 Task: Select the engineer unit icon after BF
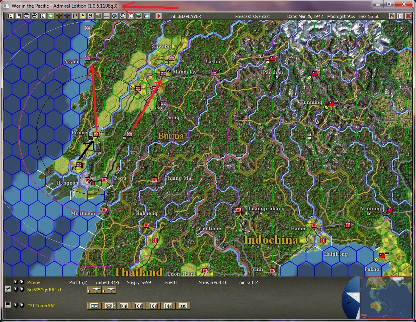click(x=183, y=306)
